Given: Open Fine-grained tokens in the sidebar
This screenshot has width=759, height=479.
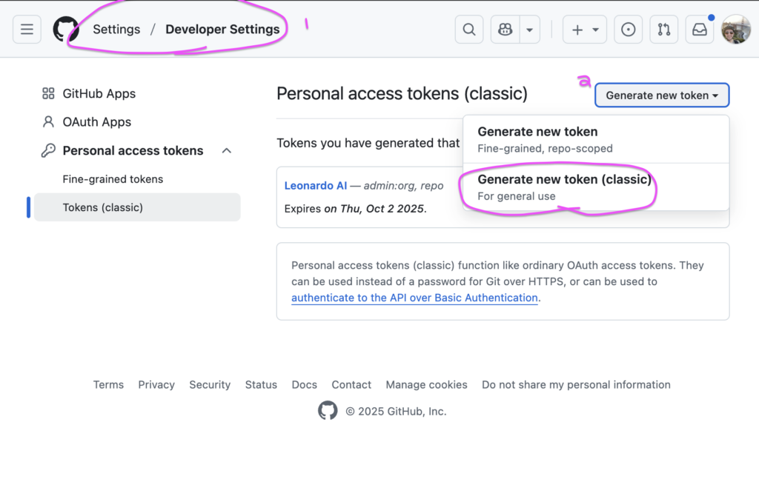Looking at the screenshot, I should pos(113,179).
